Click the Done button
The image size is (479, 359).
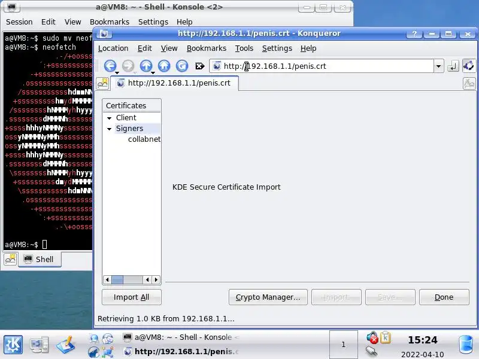point(444,297)
